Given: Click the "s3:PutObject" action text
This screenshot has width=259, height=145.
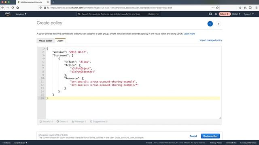Looking at the screenshot, I should (81, 68).
